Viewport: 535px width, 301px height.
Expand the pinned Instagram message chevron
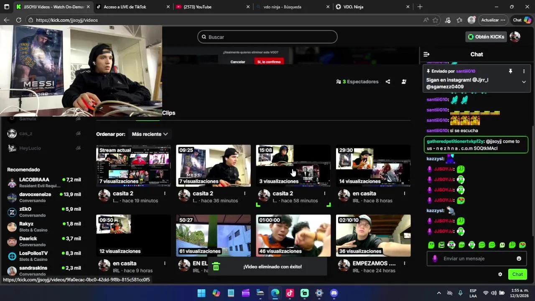524,82
